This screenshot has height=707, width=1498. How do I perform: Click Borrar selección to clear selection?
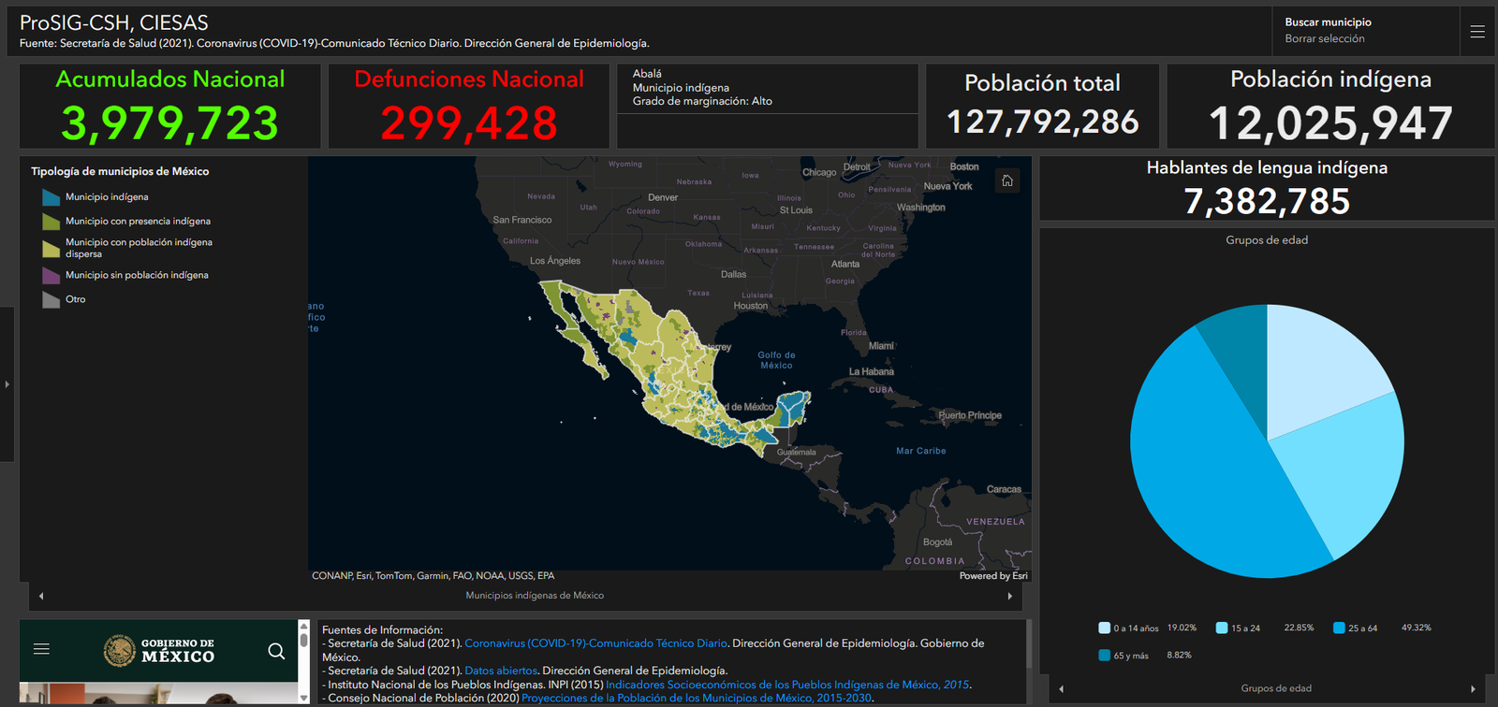1324,39
